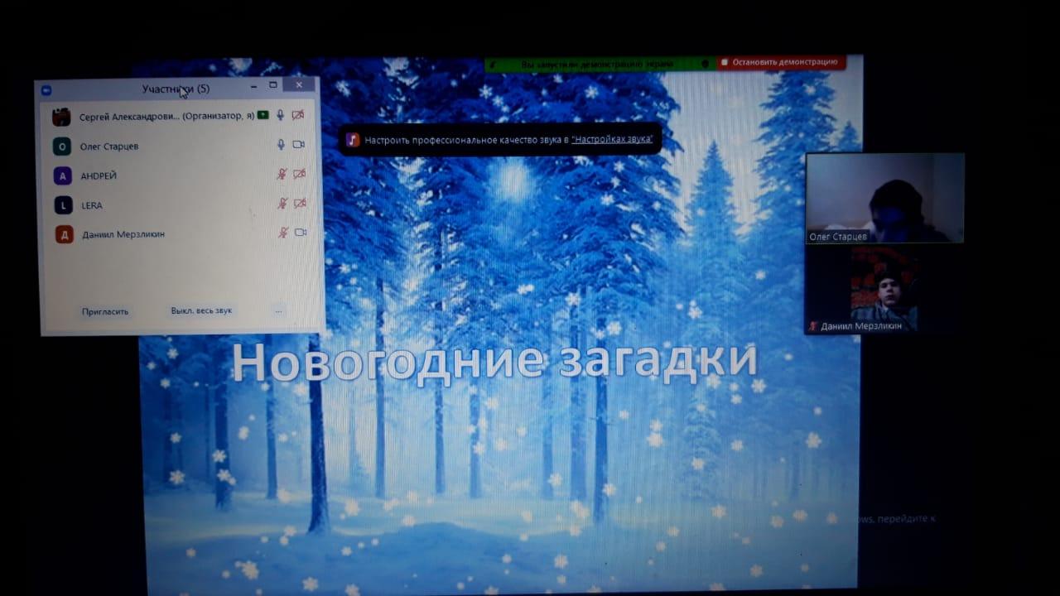Click muted microphone icon for АНДРЕЙ

coord(282,174)
